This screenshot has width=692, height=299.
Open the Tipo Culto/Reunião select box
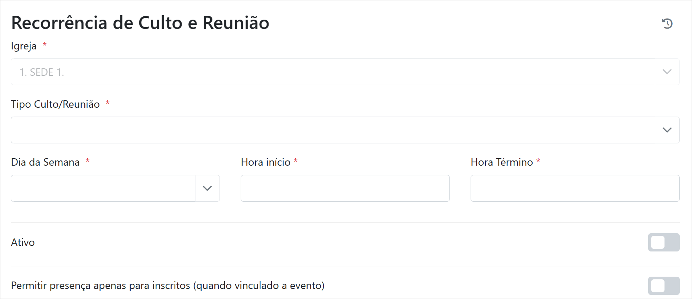pos(332,130)
